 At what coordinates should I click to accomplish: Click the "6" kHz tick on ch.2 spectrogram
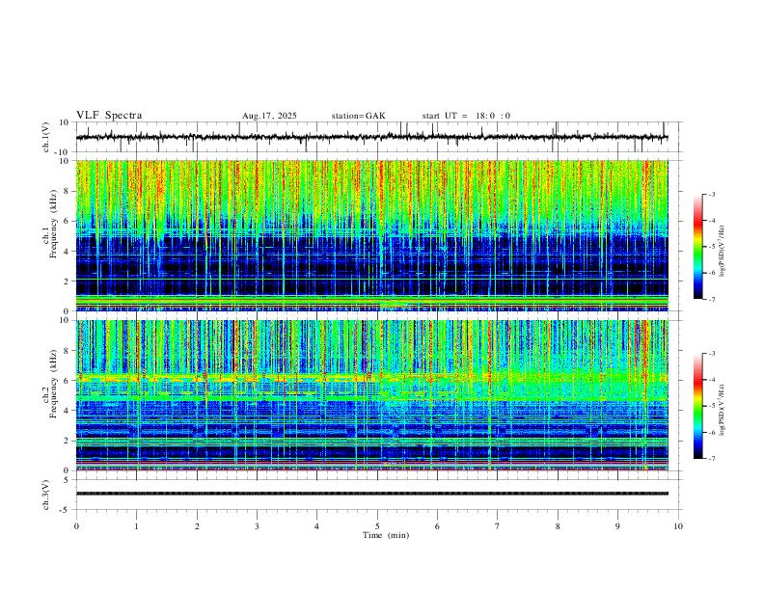tap(68, 381)
